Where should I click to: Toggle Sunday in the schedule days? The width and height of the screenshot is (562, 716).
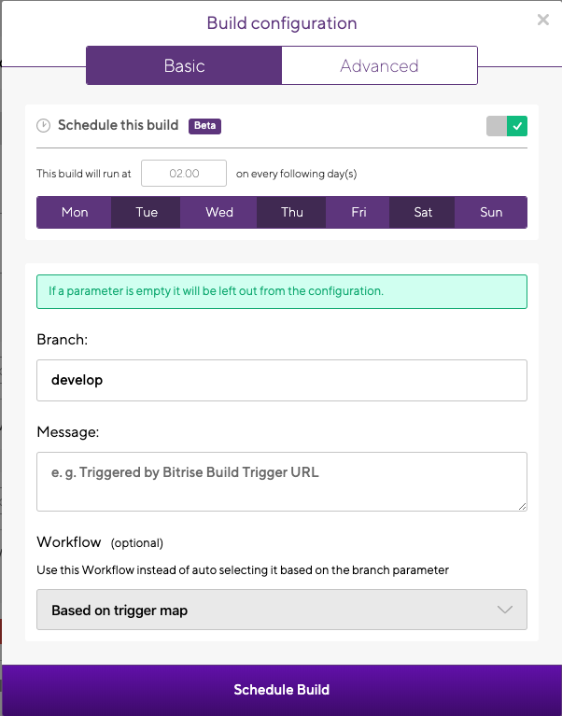491,212
